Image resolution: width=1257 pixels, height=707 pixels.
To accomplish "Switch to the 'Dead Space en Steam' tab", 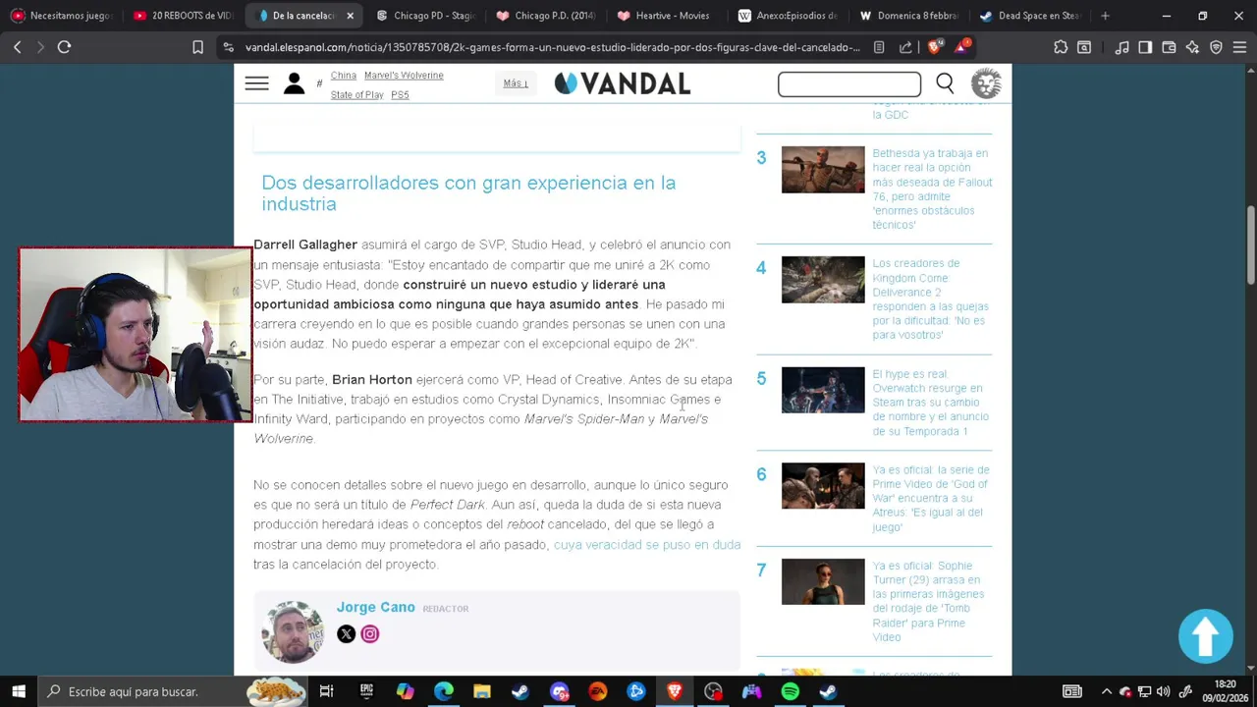I will coord(1029,16).
